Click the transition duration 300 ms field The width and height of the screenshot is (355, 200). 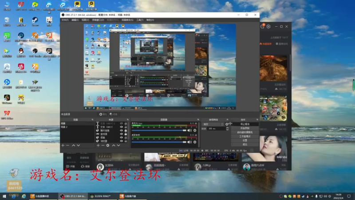tap(216, 128)
